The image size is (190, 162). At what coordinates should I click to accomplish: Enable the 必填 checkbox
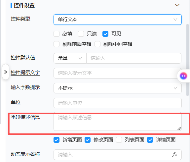(x=57, y=34)
